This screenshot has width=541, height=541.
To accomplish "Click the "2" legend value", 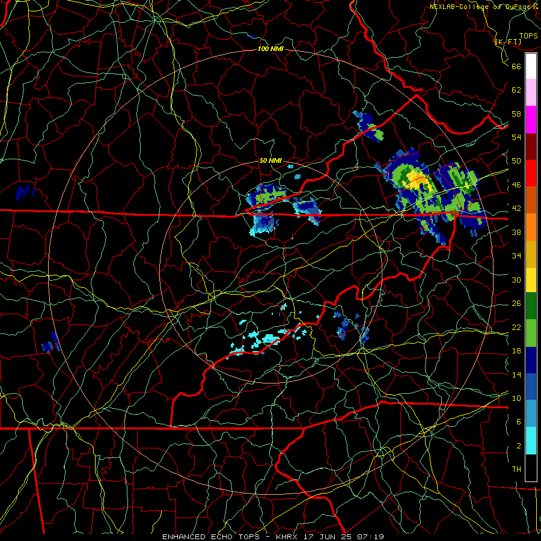I will [519, 445].
